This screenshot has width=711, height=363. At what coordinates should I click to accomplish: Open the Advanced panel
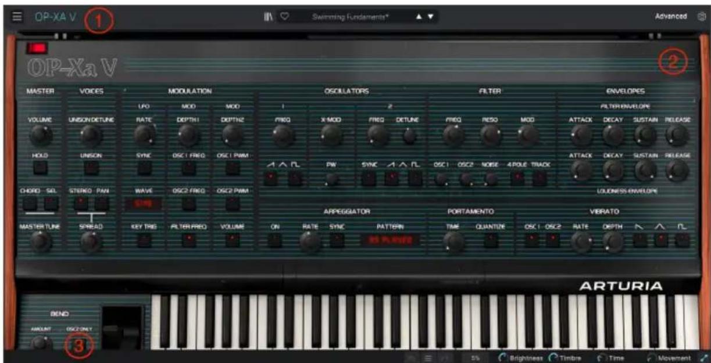click(671, 17)
